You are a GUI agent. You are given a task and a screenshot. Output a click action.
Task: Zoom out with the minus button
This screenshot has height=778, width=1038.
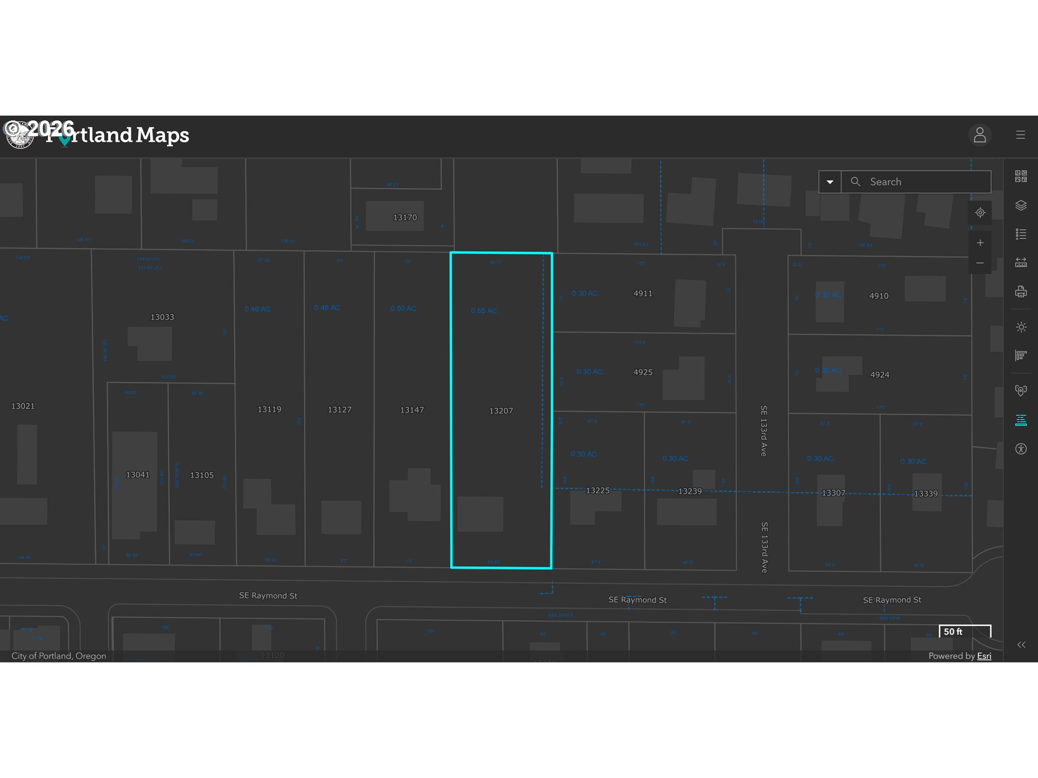click(x=980, y=263)
